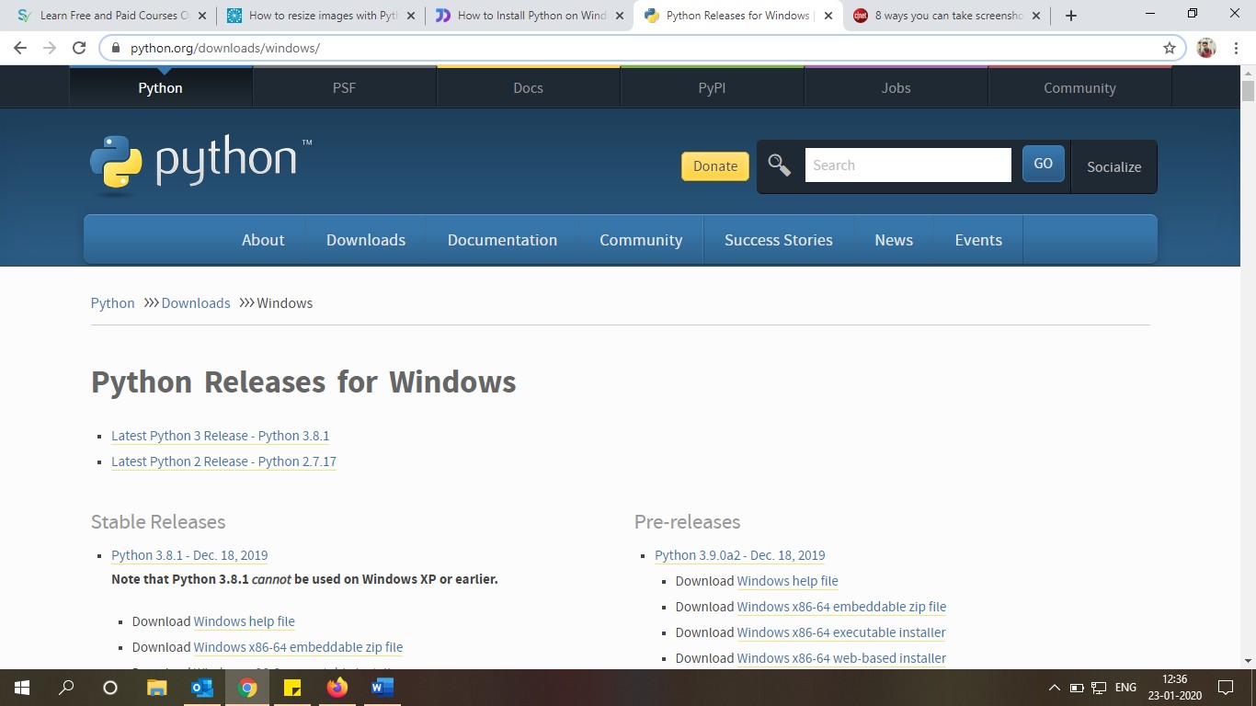
Task: Show hidden system tray icons
Action: point(1054,688)
